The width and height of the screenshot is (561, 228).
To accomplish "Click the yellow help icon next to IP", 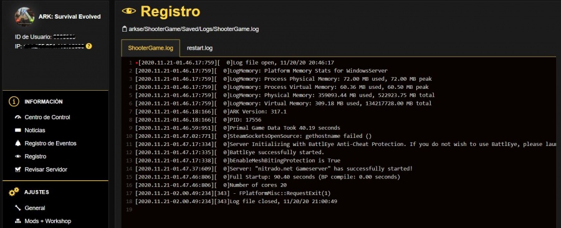I will coord(89,46).
